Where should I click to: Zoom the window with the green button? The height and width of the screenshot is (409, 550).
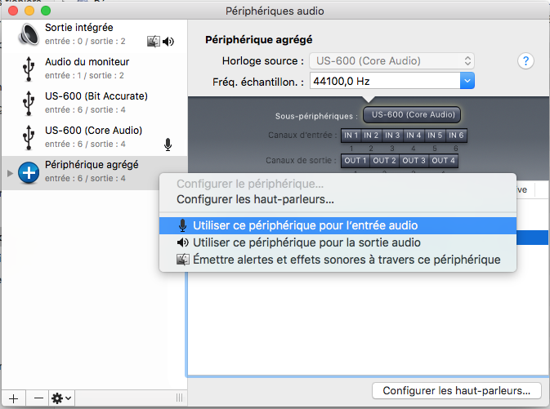coord(46,11)
